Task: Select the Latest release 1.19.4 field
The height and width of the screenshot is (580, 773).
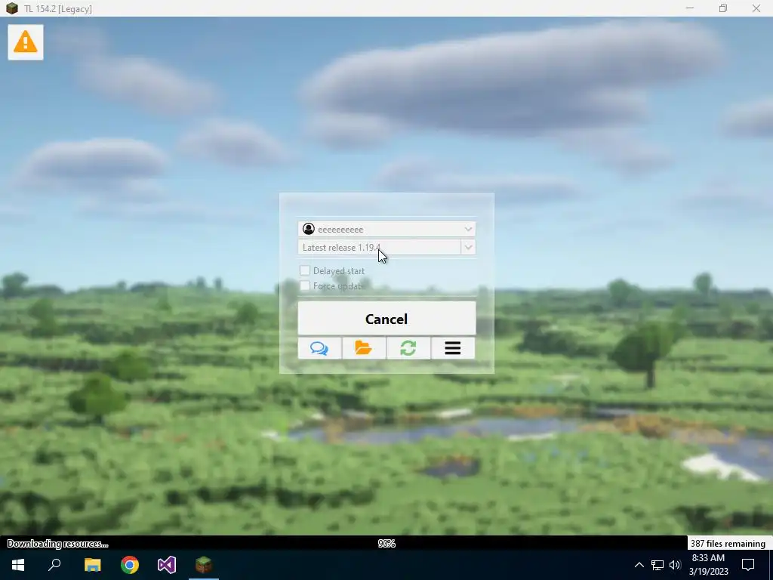Action: 380,247
